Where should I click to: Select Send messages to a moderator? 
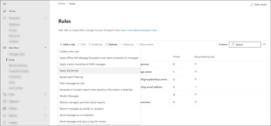(99, 115)
